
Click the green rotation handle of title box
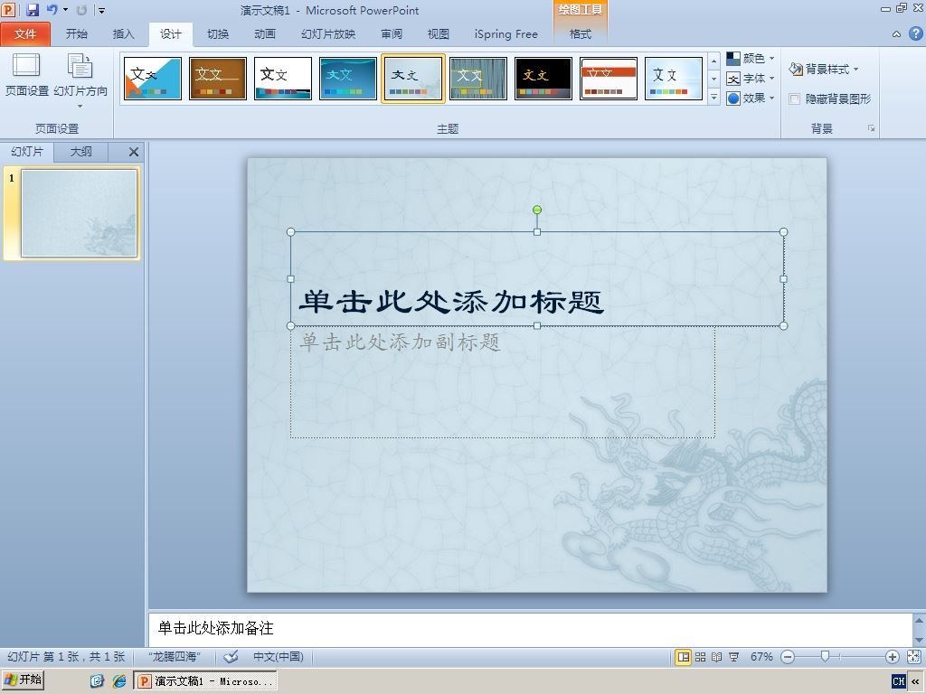[537, 210]
